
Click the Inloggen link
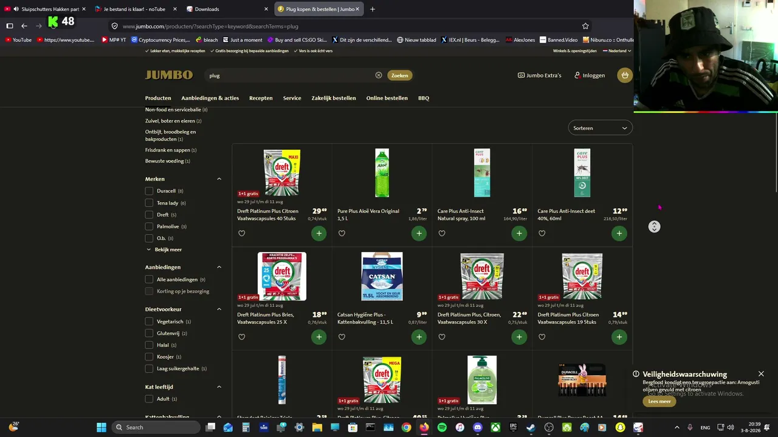[x=590, y=75]
